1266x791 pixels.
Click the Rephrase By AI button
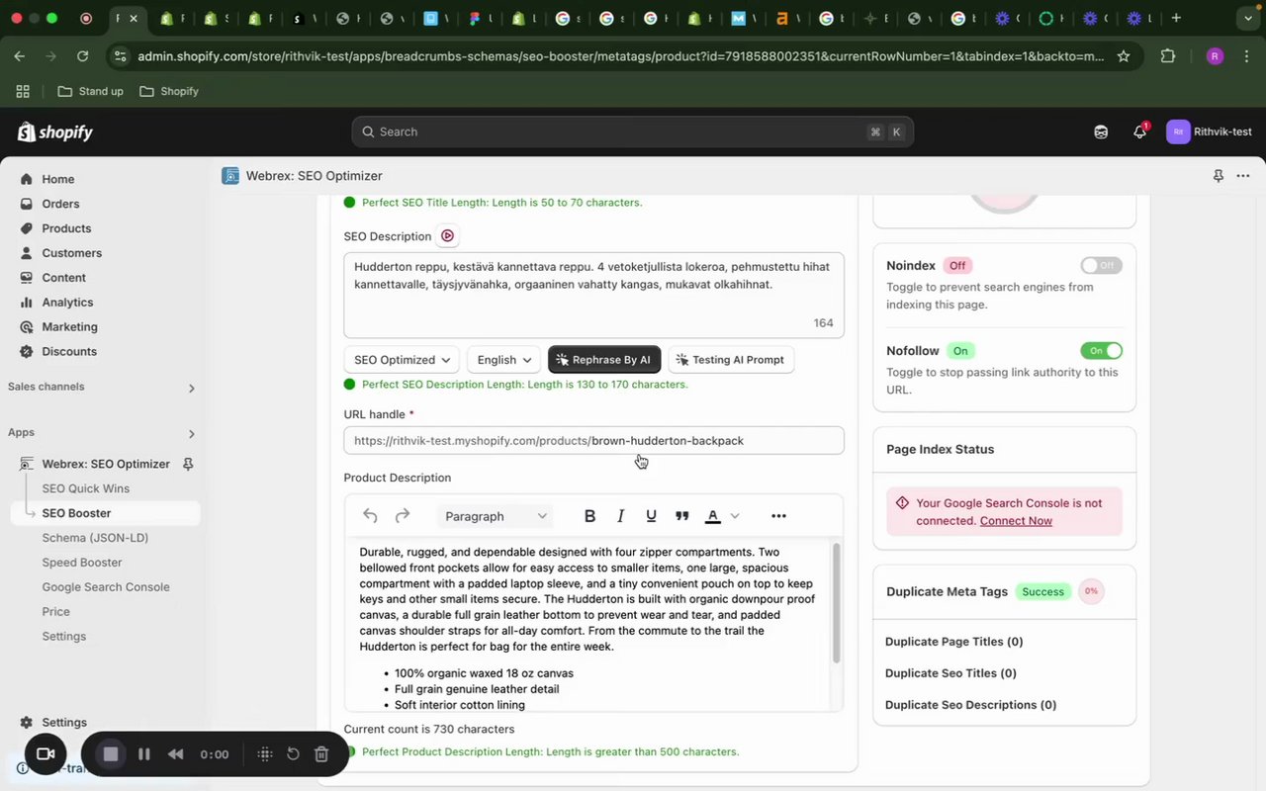[x=604, y=360]
